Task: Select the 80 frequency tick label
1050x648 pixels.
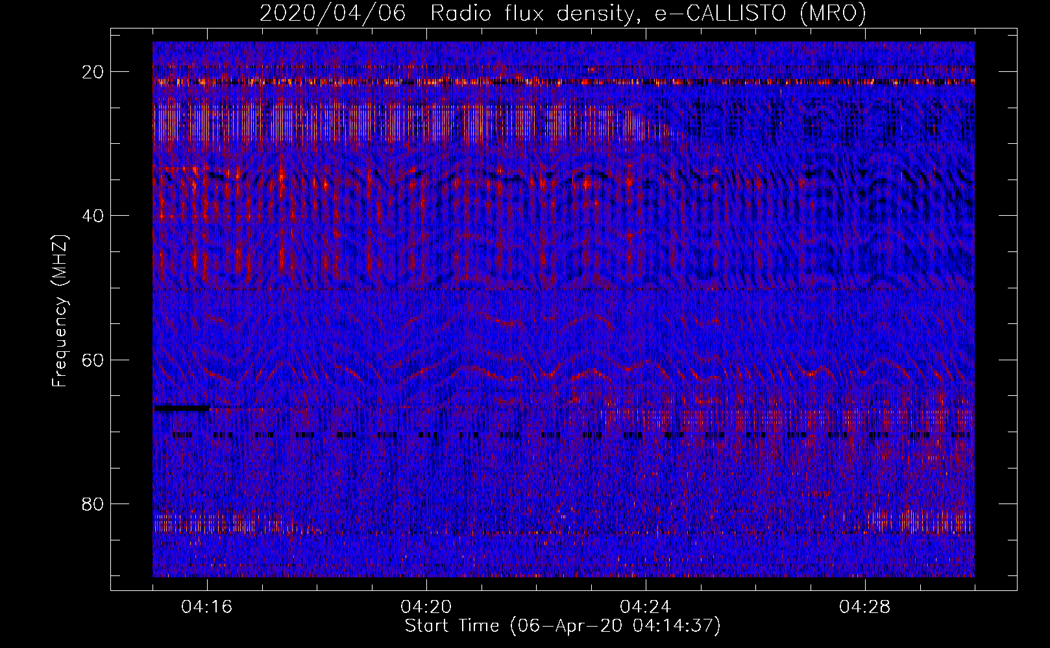Action: pyautogui.click(x=93, y=503)
